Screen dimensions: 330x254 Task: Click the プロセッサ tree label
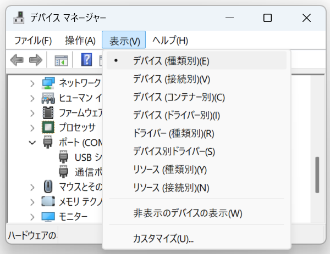tap(77, 127)
